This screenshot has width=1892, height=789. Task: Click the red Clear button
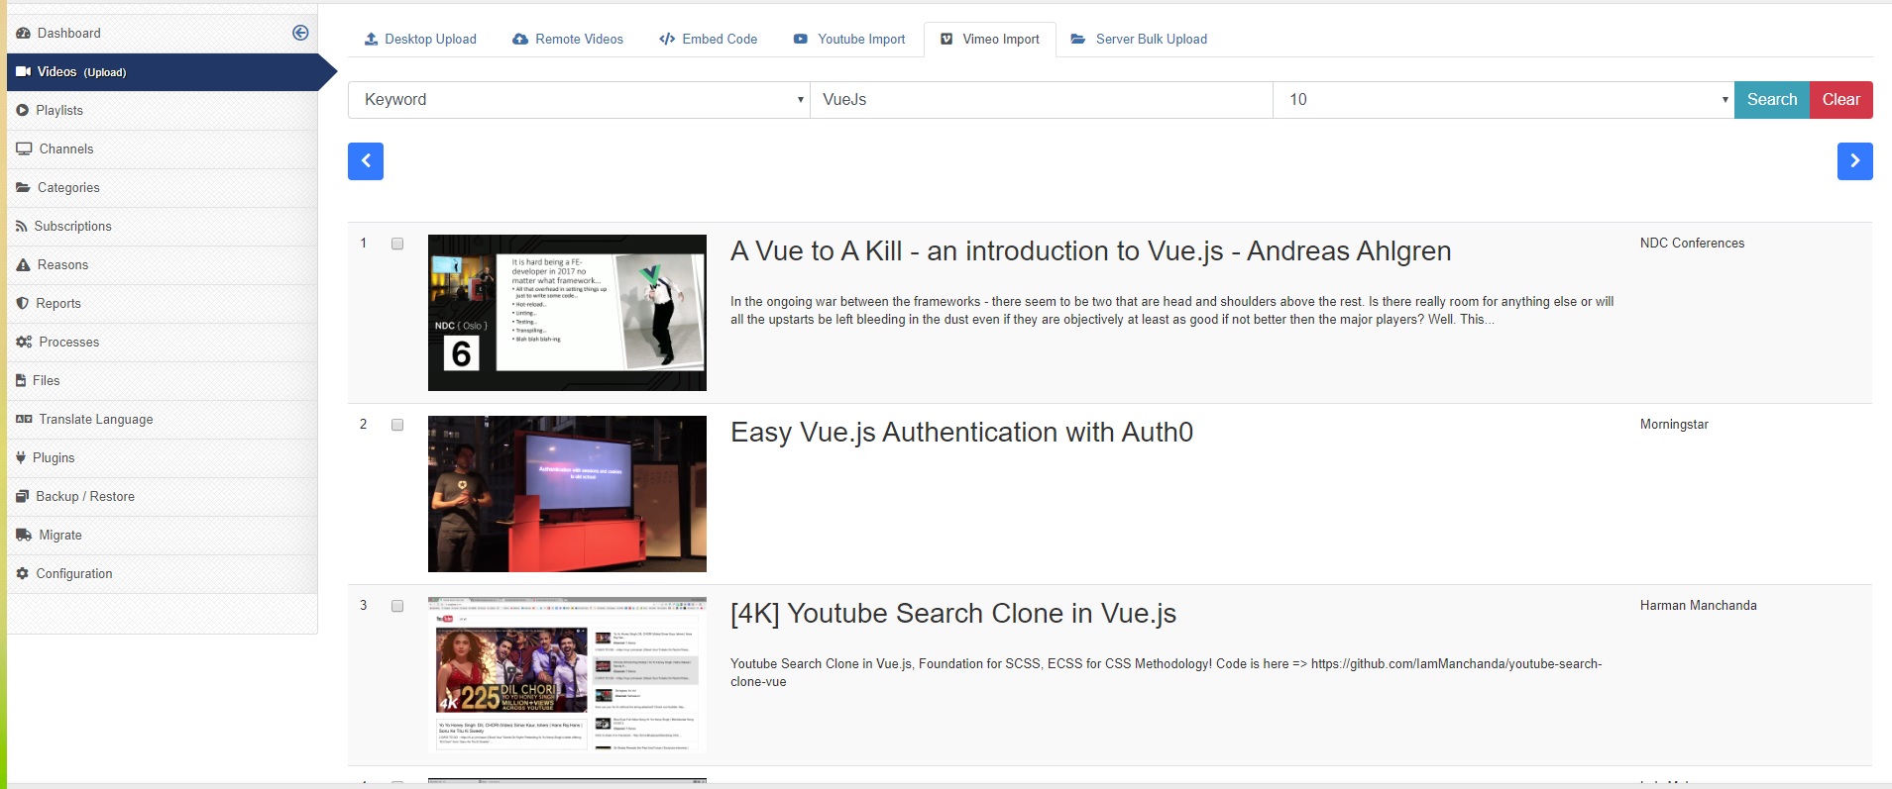[x=1841, y=100]
